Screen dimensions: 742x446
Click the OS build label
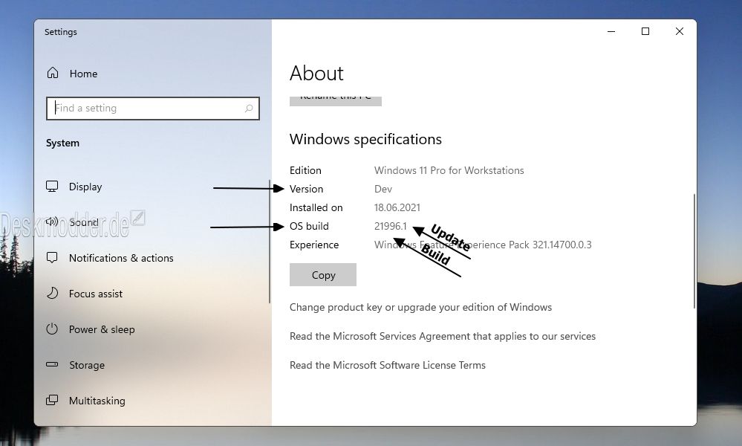[309, 226]
